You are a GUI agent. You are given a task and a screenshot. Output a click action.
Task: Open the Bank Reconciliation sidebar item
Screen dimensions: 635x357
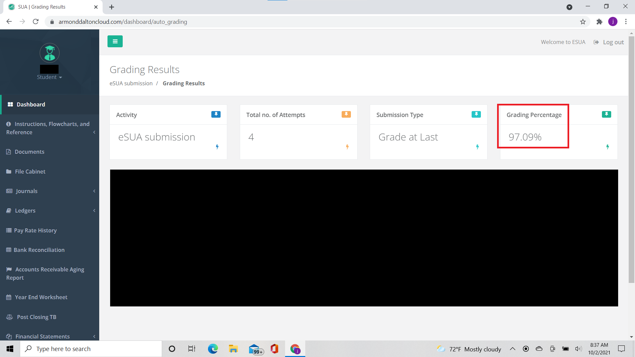pyautogui.click(x=39, y=250)
